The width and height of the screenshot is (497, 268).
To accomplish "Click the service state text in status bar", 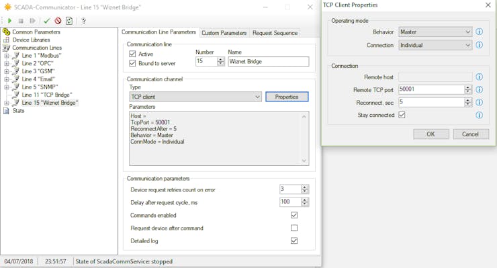I will tap(124, 262).
